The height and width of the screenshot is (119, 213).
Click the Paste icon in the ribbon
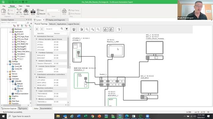tap(3, 12)
